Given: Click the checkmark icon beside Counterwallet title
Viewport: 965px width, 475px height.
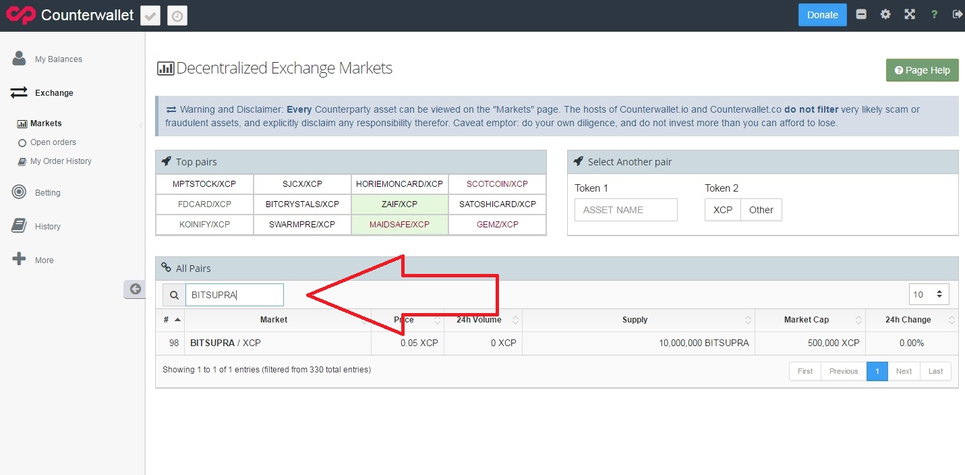Looking at the screenshot, I should point(150,16).
